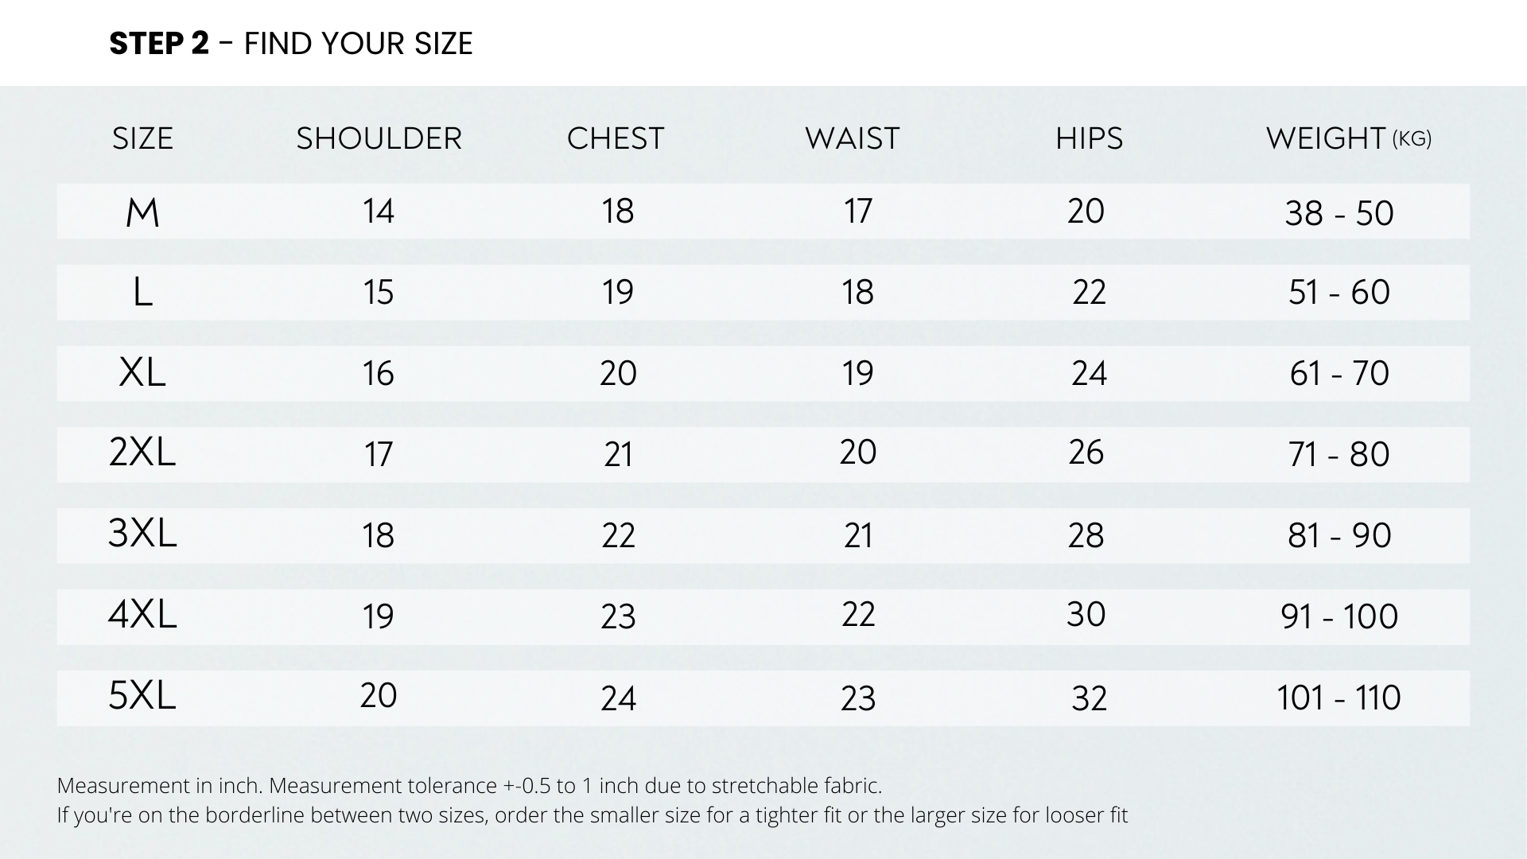Click the CHEST column header
This screenshot has height=859, width=1527.
pyautogui.click(x=616, y=138)
